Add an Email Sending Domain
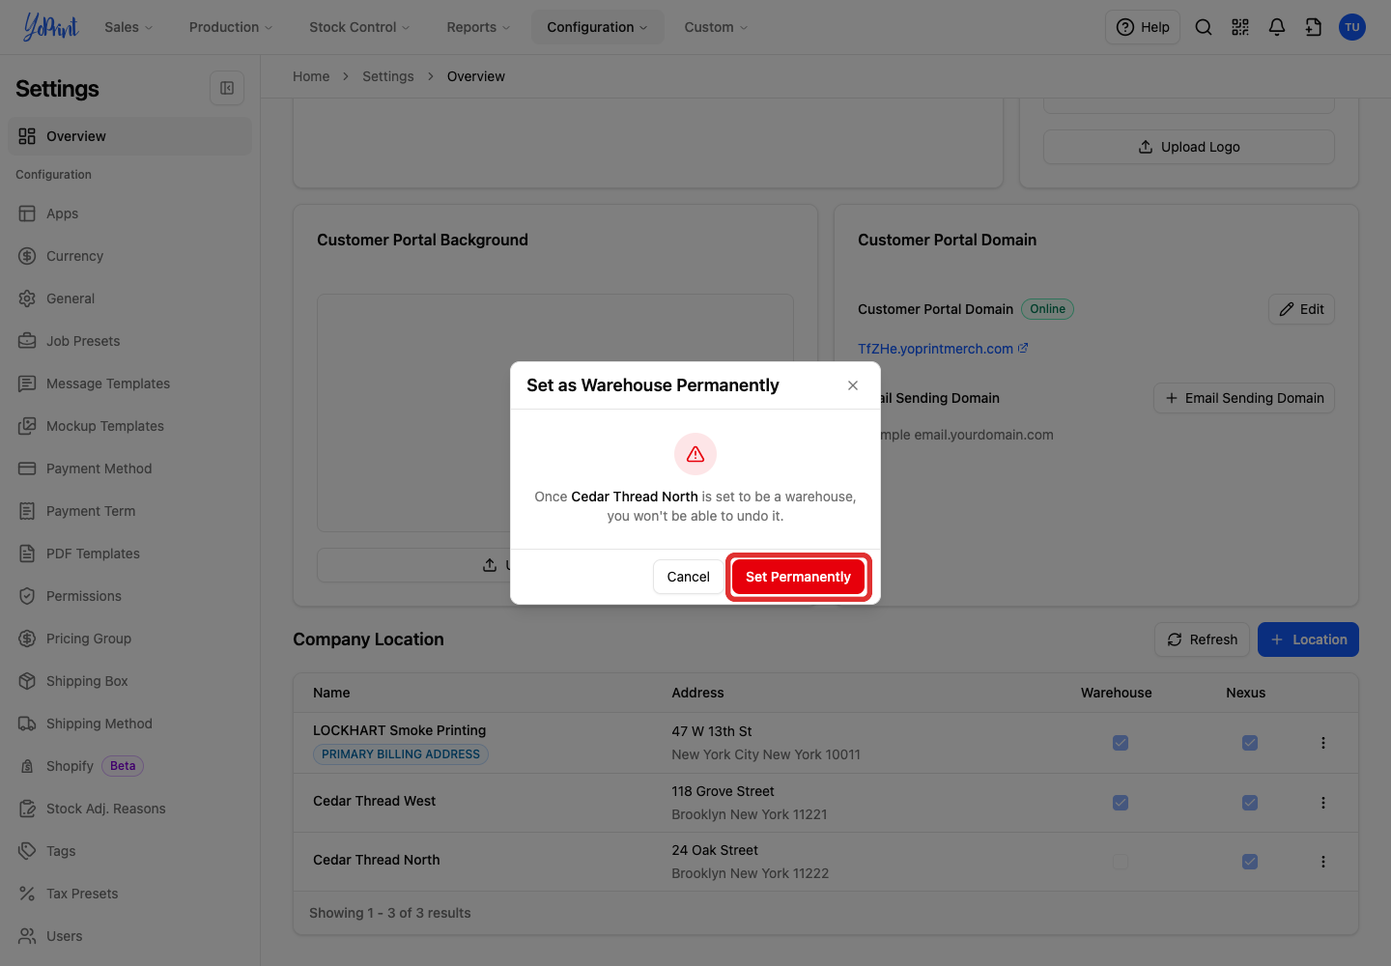Viewport: 1391px width, 966px height. tap(1244, 398)
